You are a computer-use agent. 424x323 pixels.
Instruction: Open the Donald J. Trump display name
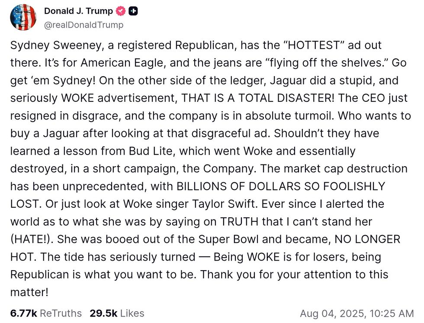pos(78,11)
